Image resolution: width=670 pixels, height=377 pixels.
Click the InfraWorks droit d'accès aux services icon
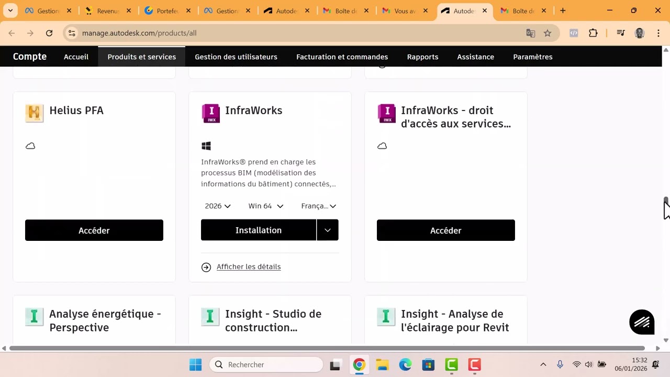click(x=387, y=114)
